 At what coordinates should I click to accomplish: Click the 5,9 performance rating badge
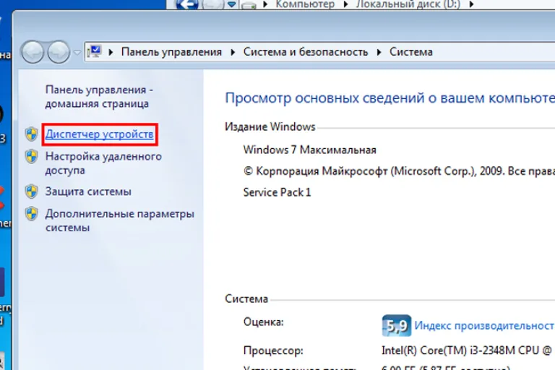tap(397, 325)
